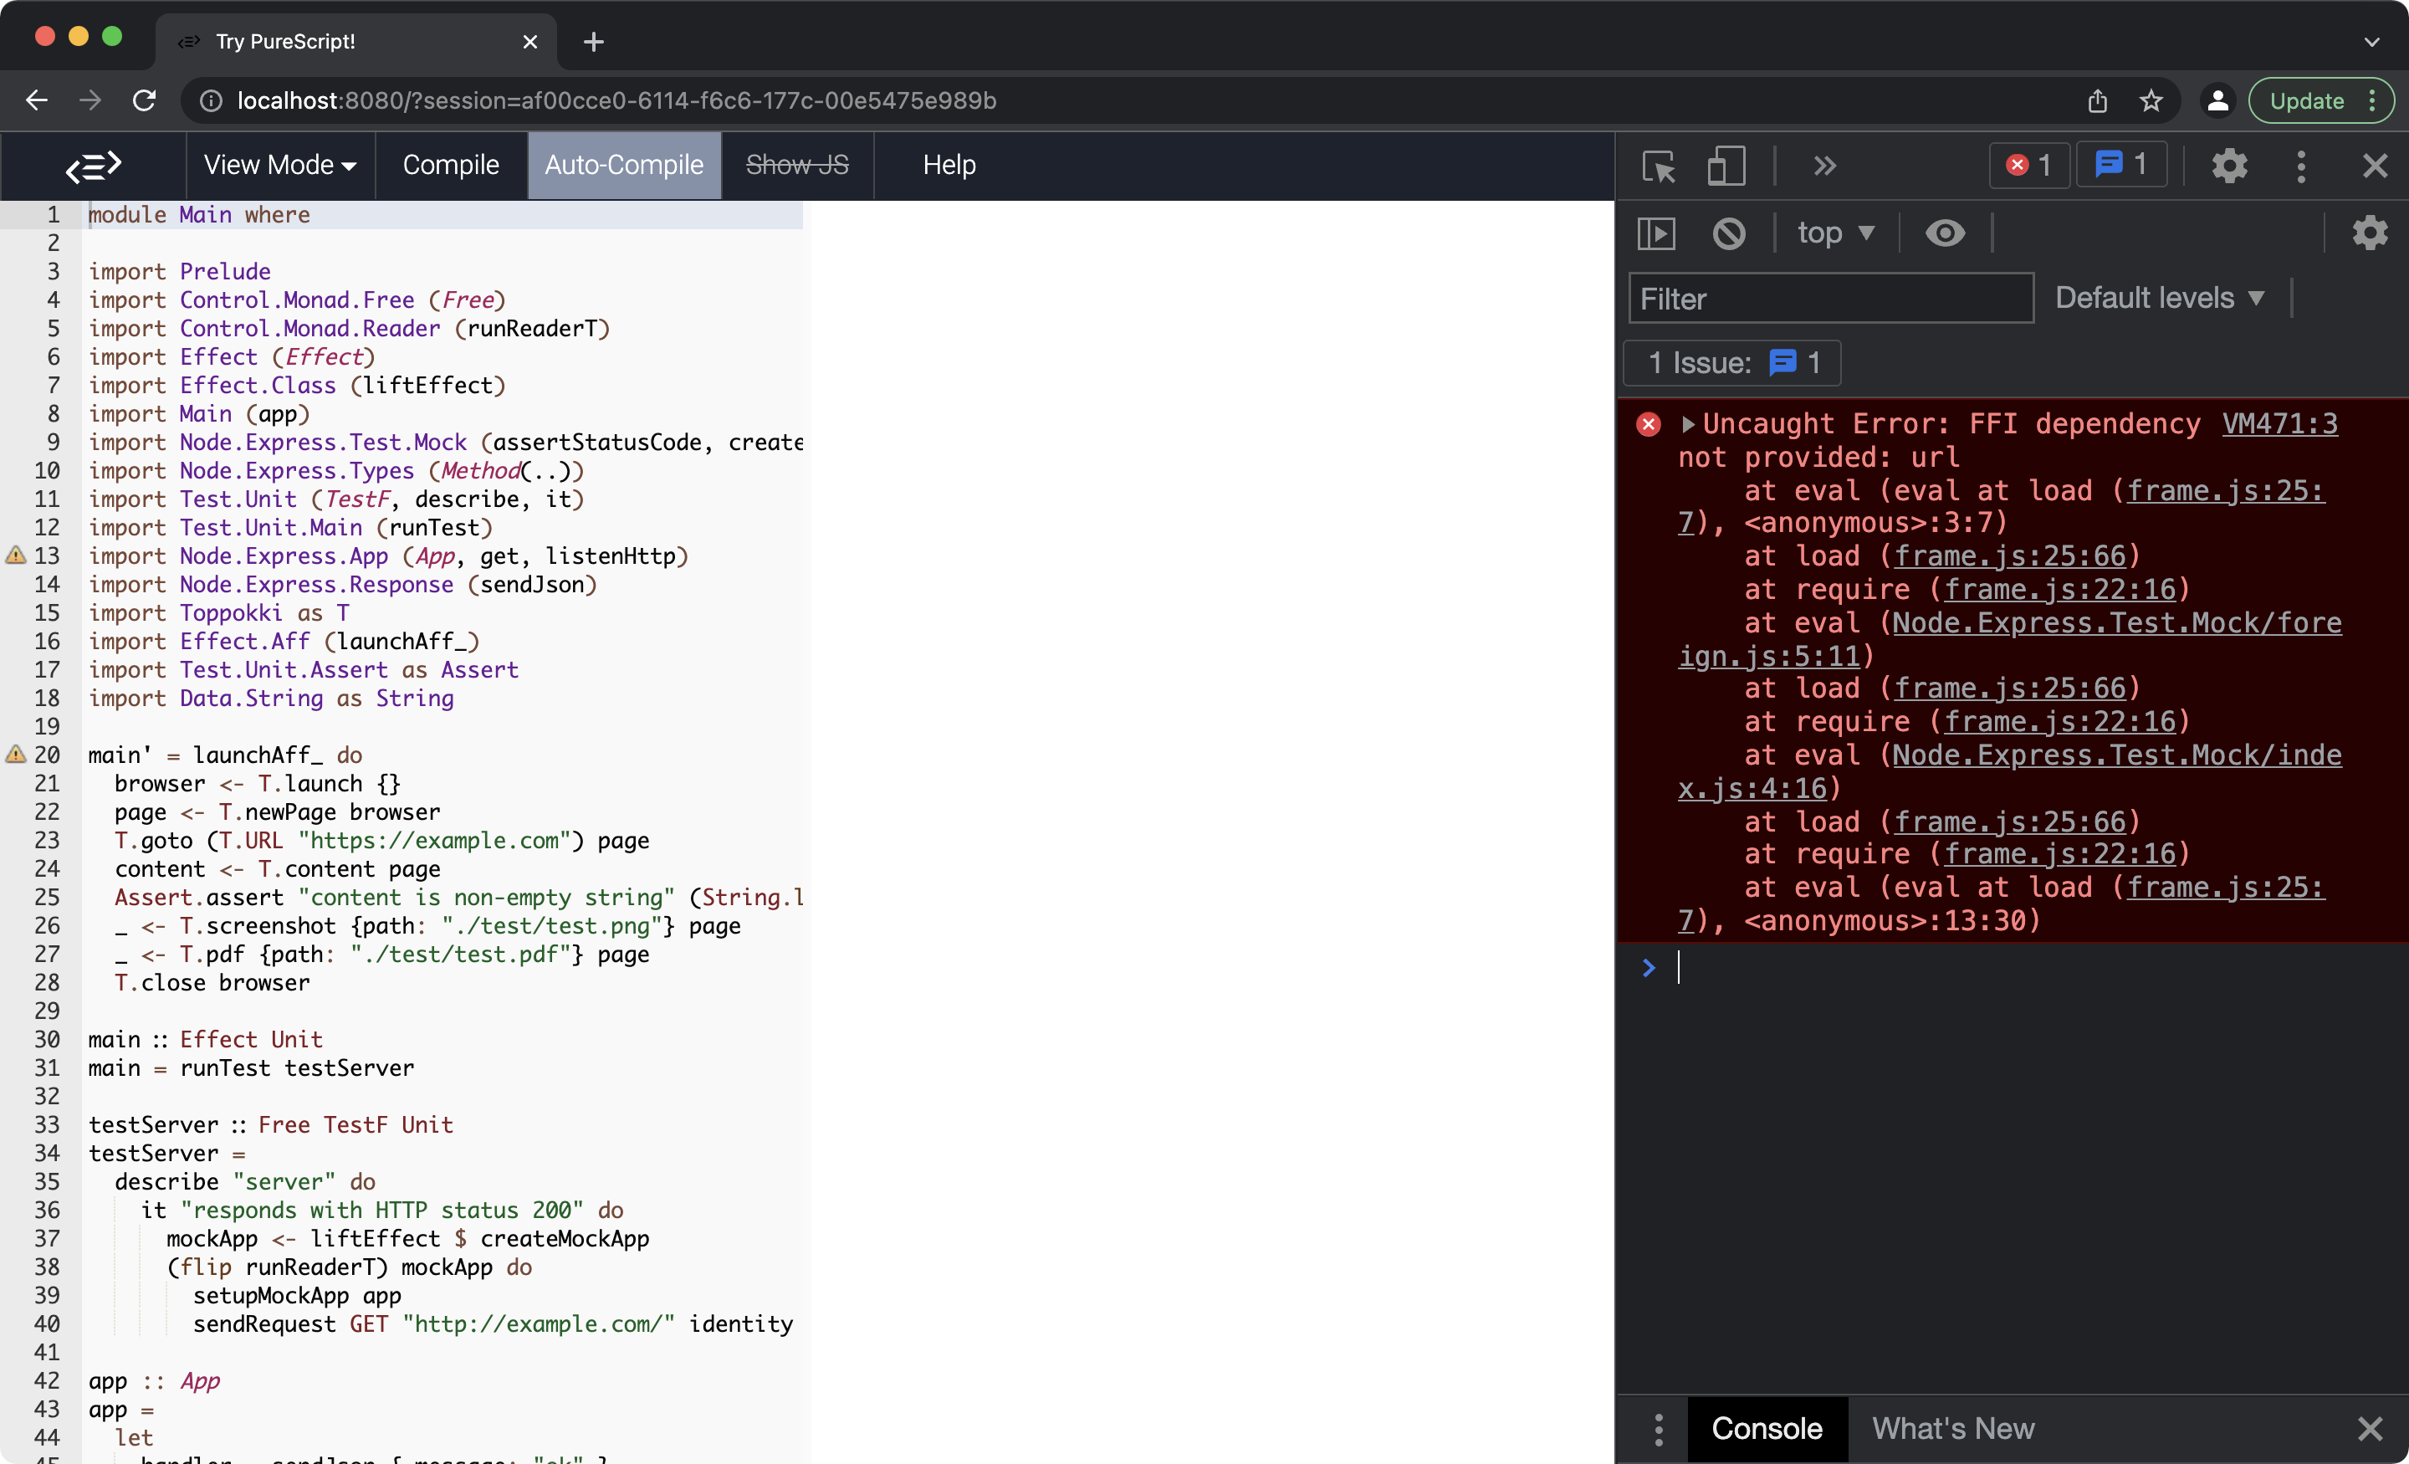This screenshot has height=1464, width=2409.
Task: Activate inspect element picker tool
Action: pos(1658,166)
